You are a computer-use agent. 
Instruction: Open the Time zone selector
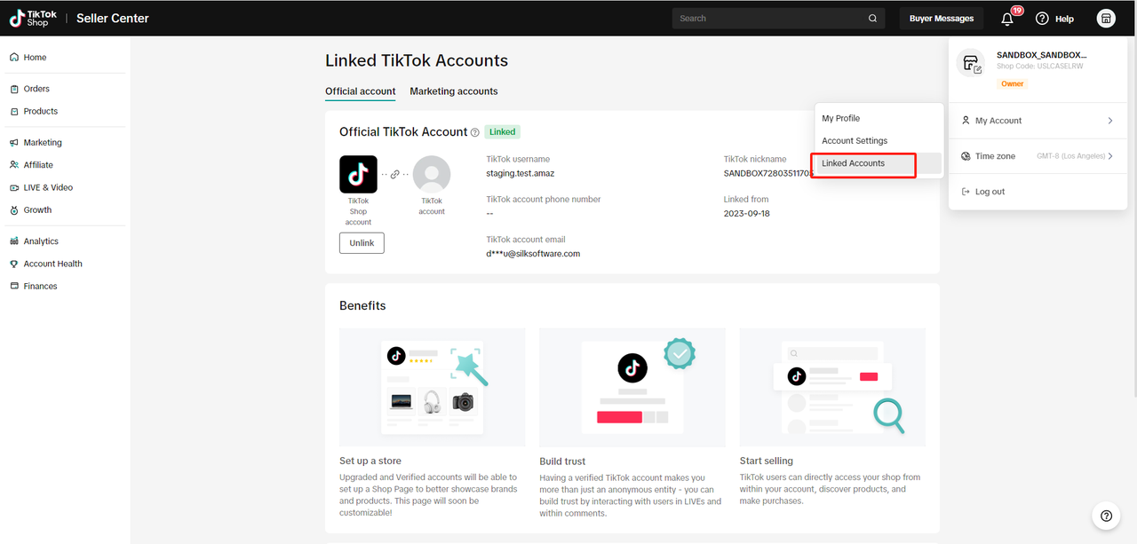pyautogui.click(x=1038, y=156)
